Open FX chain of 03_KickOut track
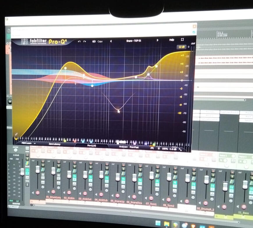This screenshot has width=253, height=228. click(91, 177)
